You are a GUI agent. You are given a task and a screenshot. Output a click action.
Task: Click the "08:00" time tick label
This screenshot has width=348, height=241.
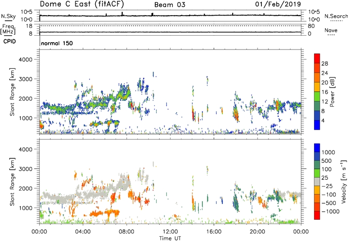127,232
